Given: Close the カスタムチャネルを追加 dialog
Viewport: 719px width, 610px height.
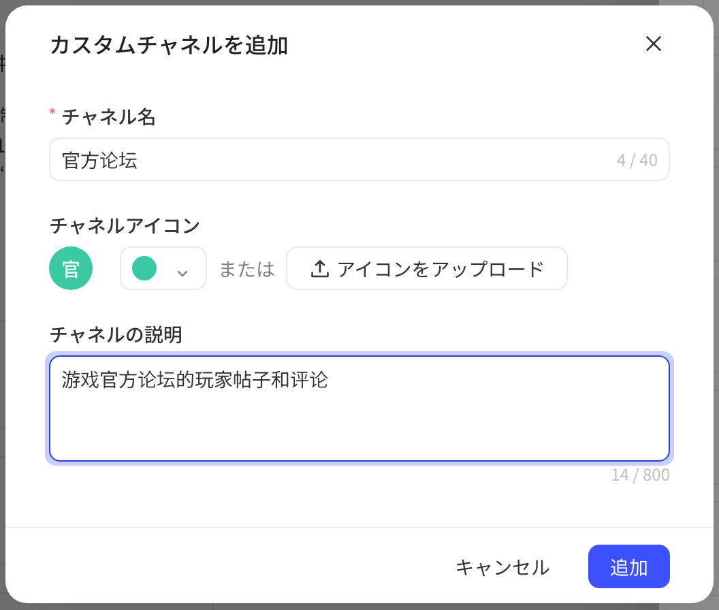Looking at the screenshot, I should pos(653,44).
